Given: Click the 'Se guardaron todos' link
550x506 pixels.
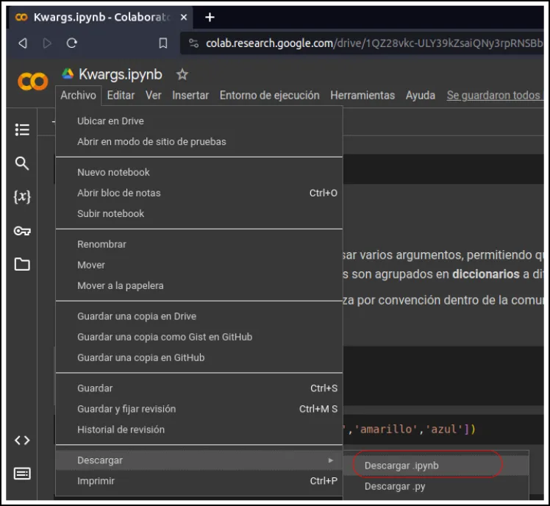Looking at the screenshot, I should (495, 95).
